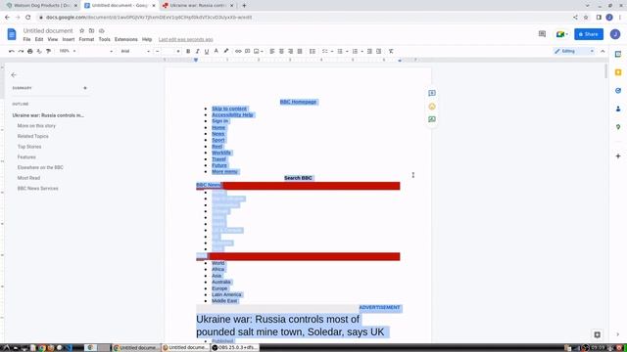The width and height of the screenshot is (627, 352).
Task: Click the Clear formatting icon
Action: (x=391, y=51)
